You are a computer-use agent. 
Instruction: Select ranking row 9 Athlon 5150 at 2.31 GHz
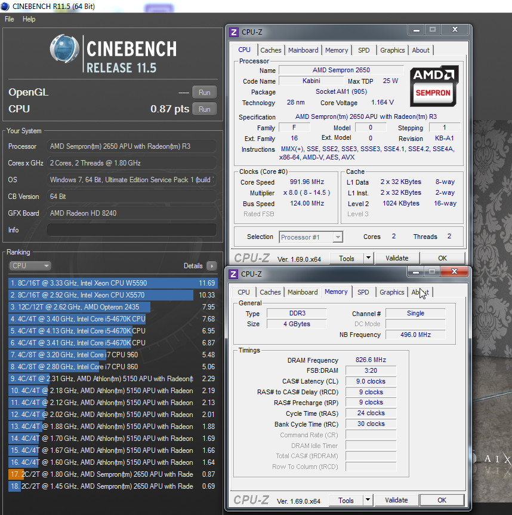pos(113,379)
